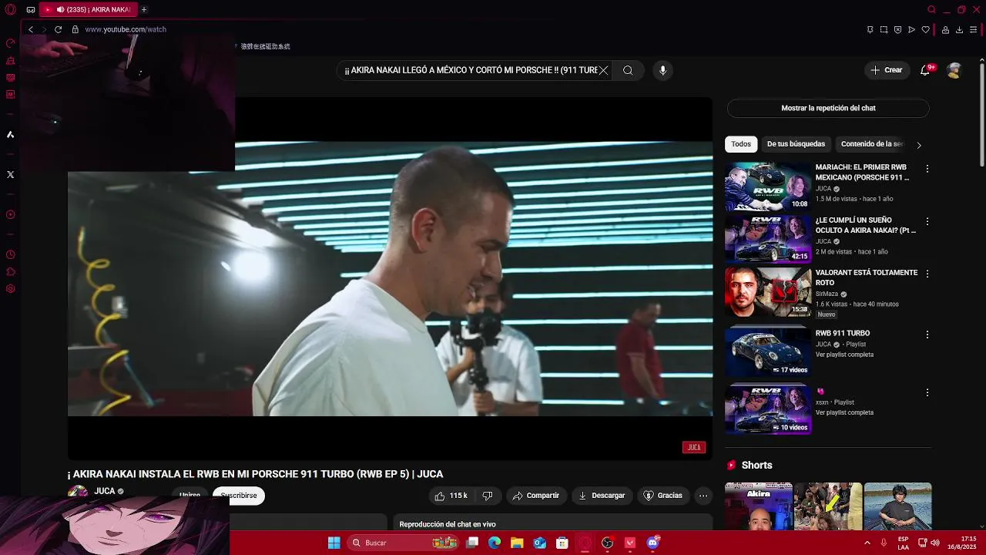Open the VALORANT video thumbnail 15:38

click(x=768, y=292)
